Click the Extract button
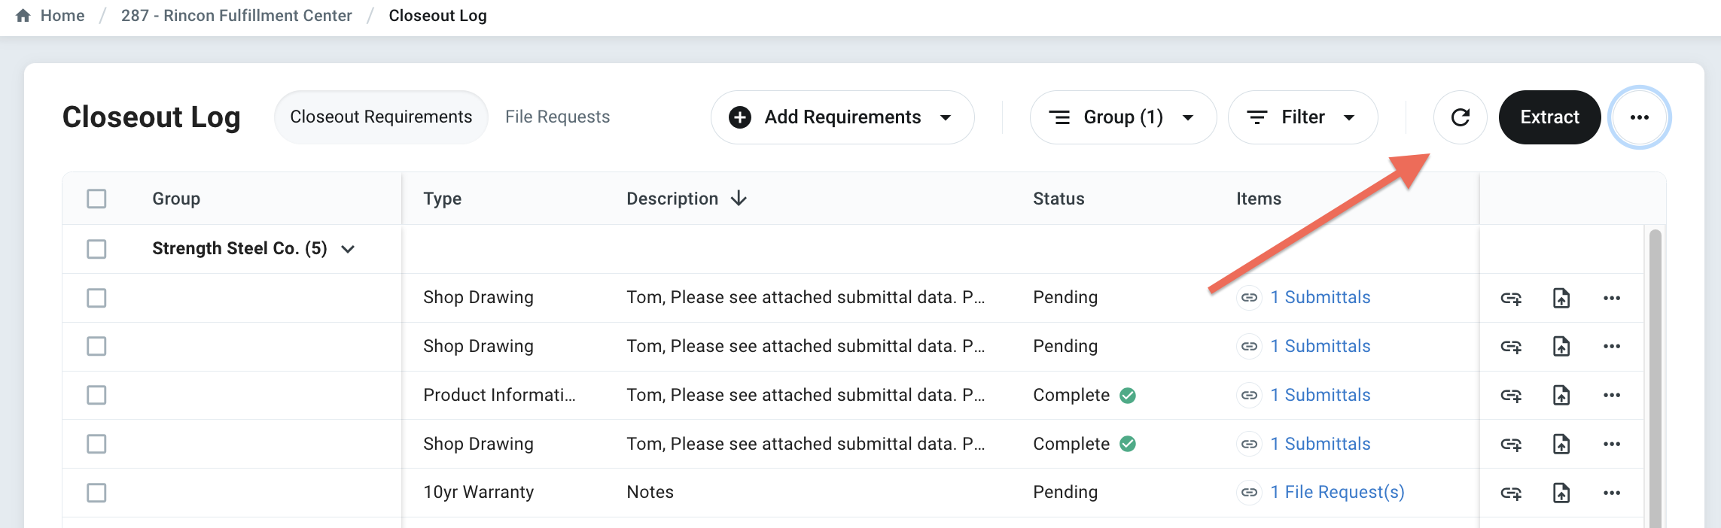This screenshot has height=528, width=1721. click(x=1549, y=117)
